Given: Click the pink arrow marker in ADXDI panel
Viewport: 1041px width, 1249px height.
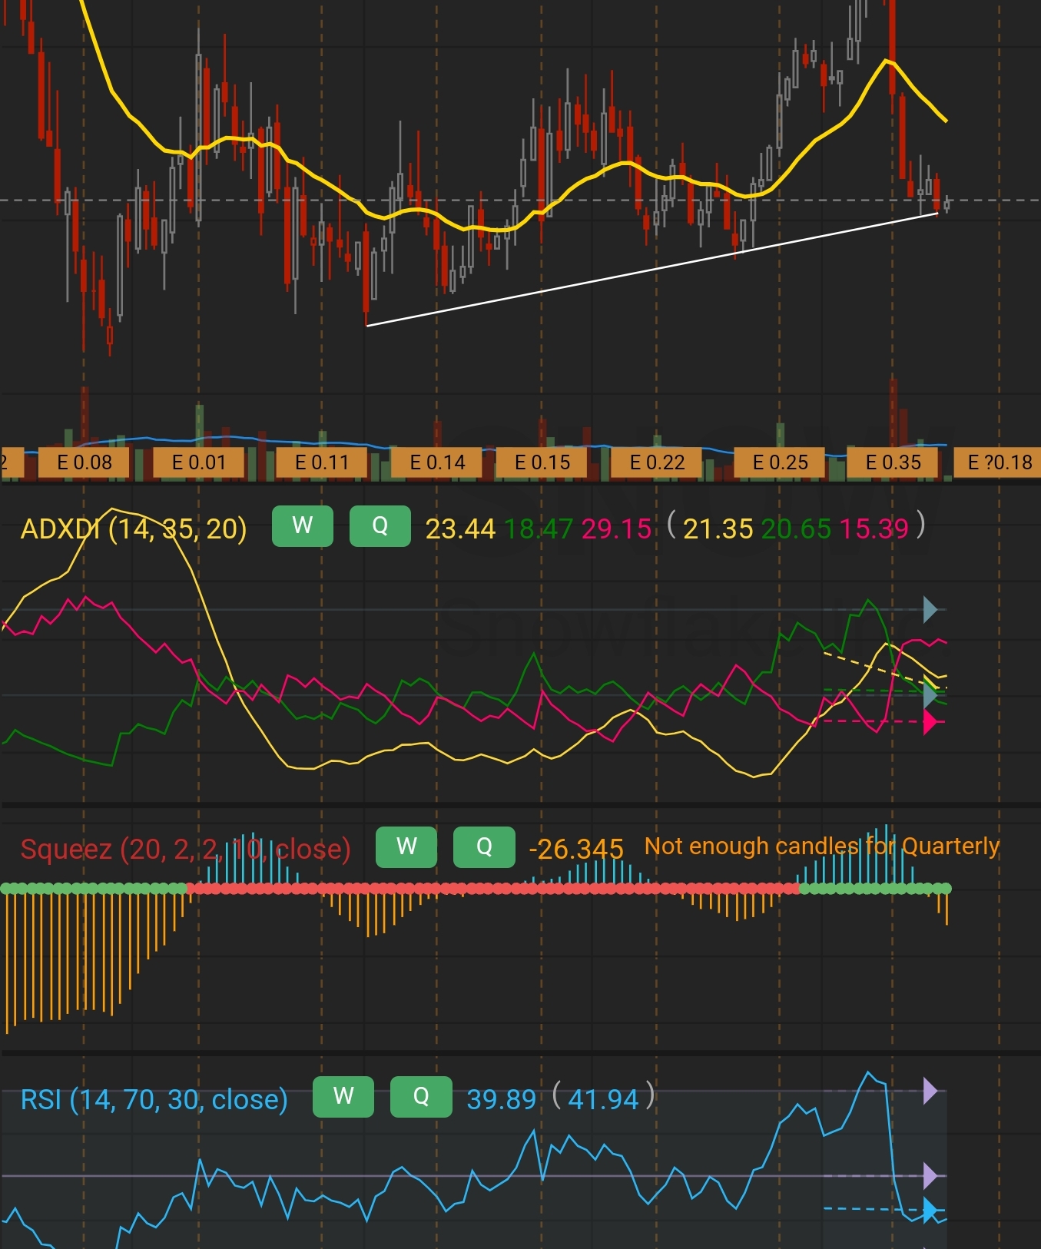Looking at the screenshot, I should (930, 722).
